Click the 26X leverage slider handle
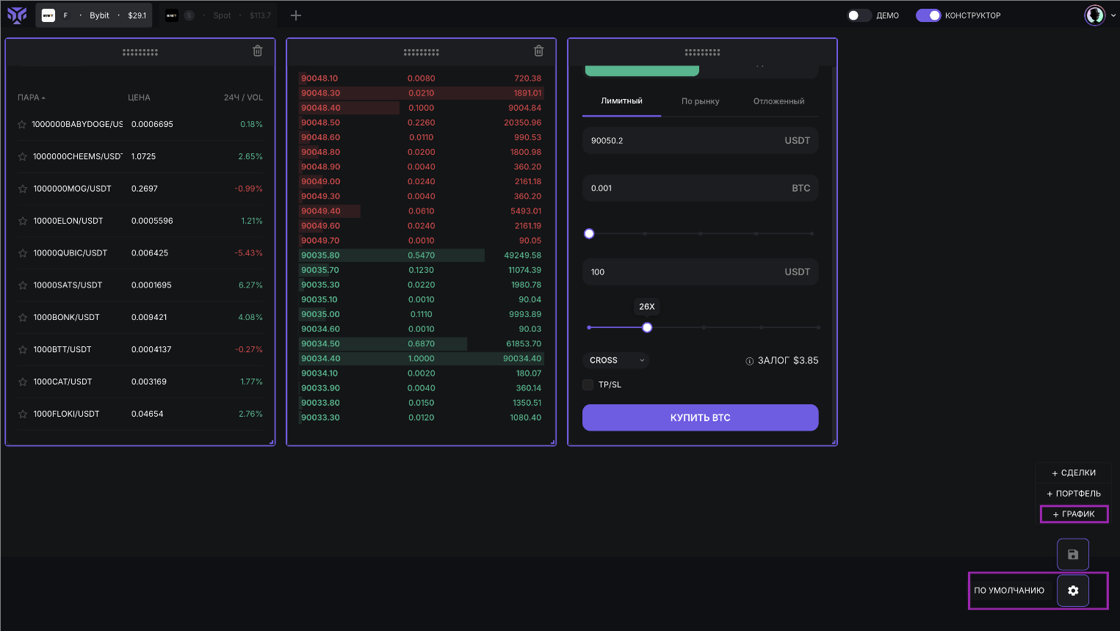The width and height of the screenshot is (1120, 631). pyautogui.click(x=647, y=328)
